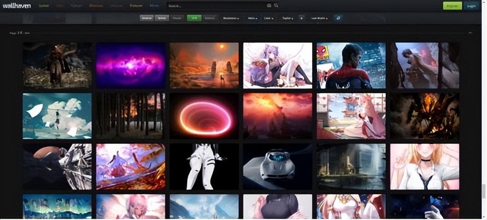Click the sort order arrow icon

[x=301, y=18]
